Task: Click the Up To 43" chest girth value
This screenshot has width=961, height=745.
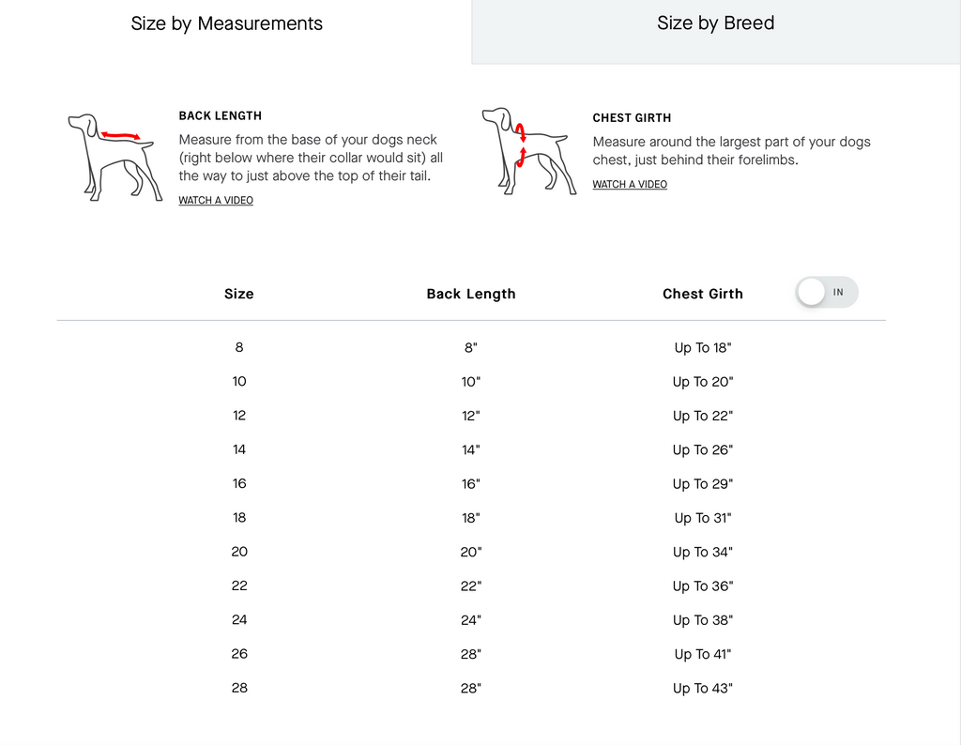Action: pyautogui.click(x=702, y=689)
